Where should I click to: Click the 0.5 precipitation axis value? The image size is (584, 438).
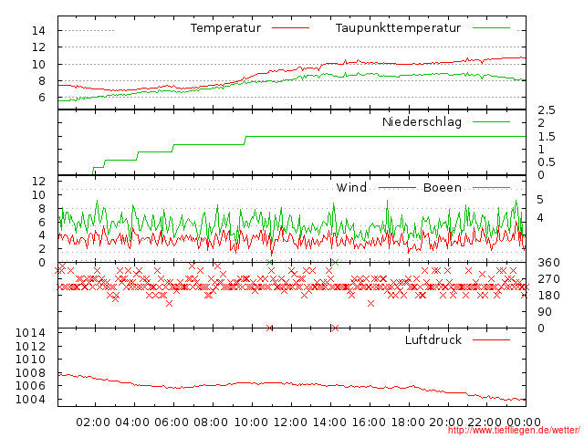coord(547,162)
